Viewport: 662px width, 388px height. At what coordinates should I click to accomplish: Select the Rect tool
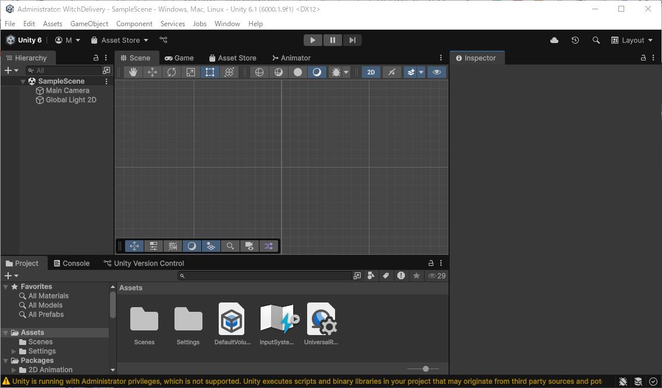[210, 72]
